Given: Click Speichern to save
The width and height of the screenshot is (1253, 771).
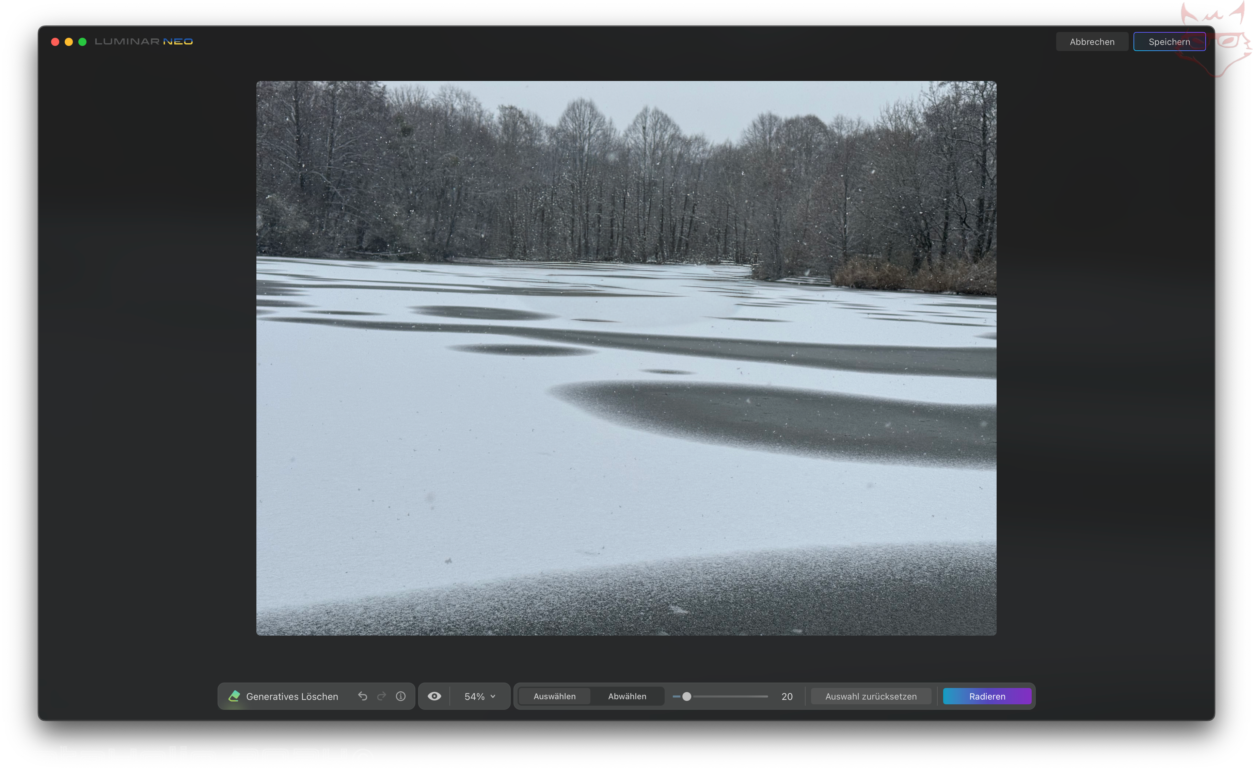Looking at the screenshot, I should pos(1169,42).
